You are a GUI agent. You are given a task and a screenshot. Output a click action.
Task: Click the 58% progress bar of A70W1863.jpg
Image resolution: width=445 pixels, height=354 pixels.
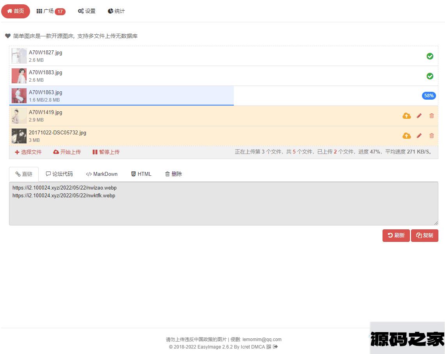[x=429, y=96]
